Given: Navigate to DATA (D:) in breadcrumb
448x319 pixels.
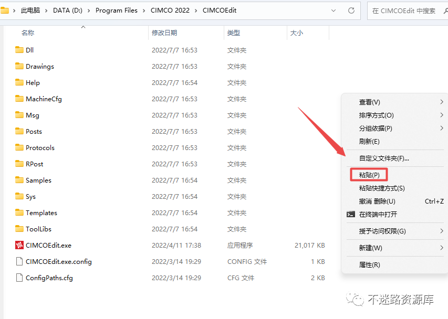Looking at the screenshot, I should [x=68, y=10].
